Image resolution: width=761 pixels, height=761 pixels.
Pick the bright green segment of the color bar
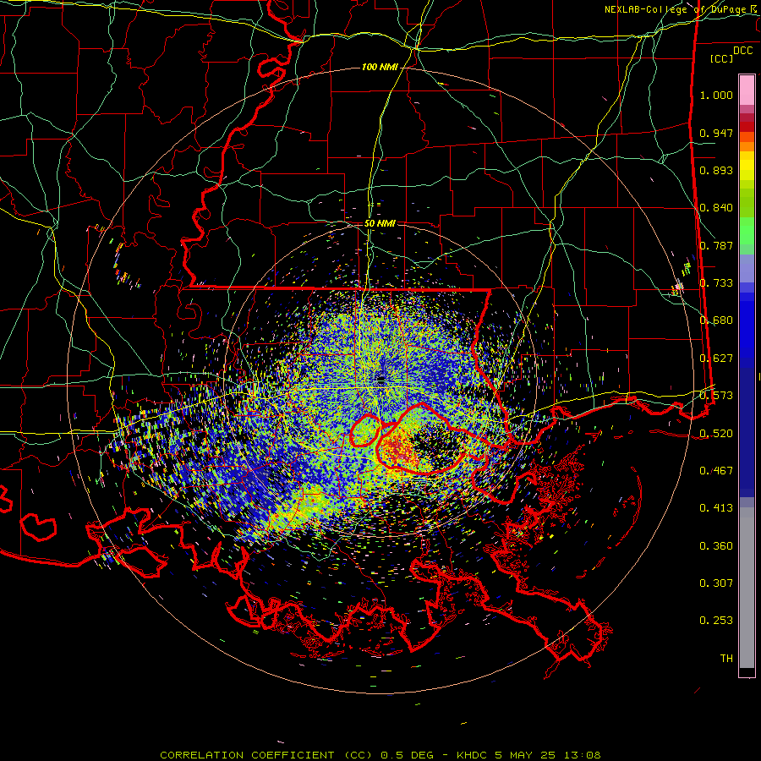click(747, 231)
